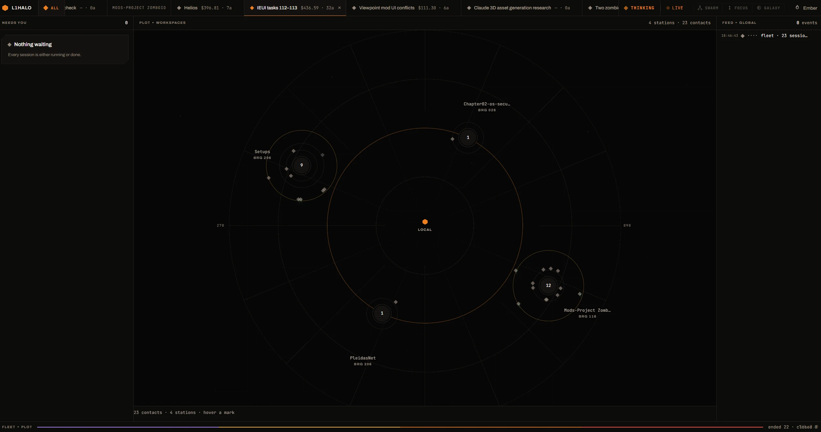Click the fleet timeline gradient bar
Viewport: 821px width, 432px height.
click(400, 427)
